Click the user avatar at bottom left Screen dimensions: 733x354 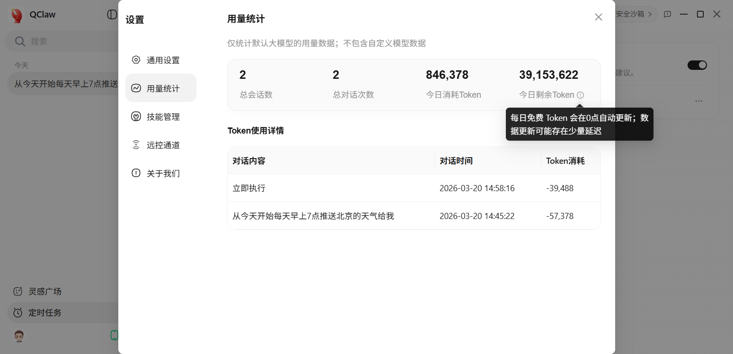point(19,336)
